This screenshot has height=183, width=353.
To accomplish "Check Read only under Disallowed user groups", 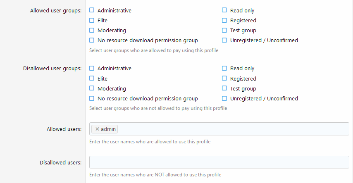I will (x=224, y=69).
